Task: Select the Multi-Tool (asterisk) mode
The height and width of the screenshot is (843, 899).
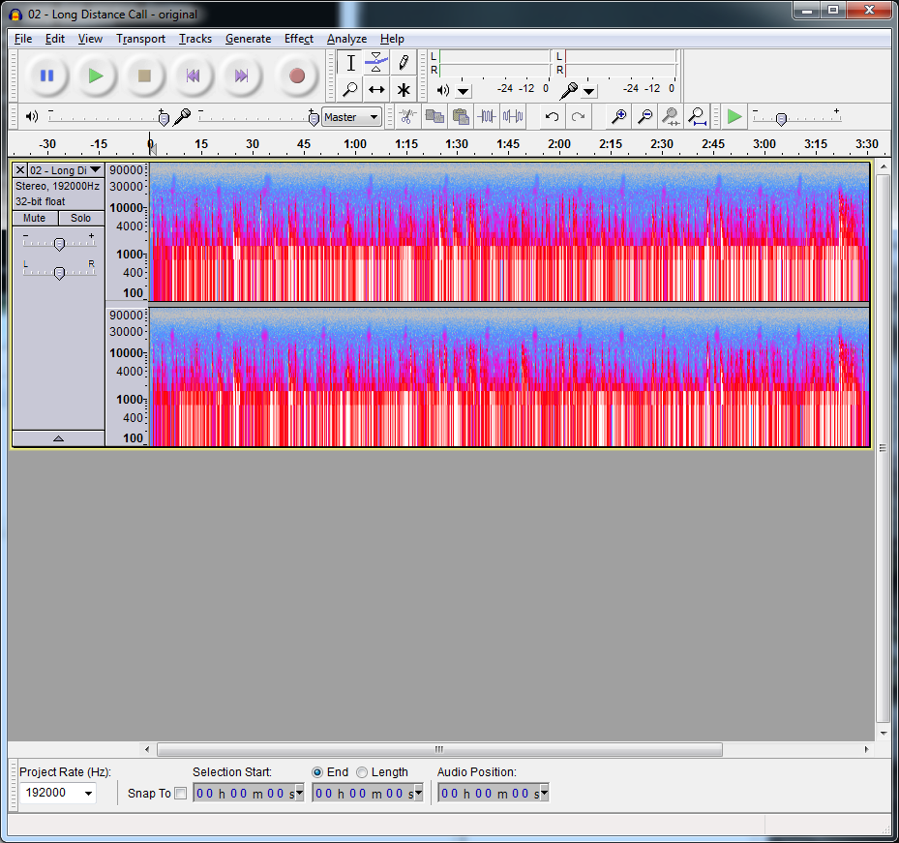Action: [404, 89]
